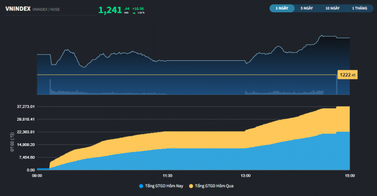The image size is (377, 196).
Task: Click the blue legend dot for Hôm Nay
Action: click(141, 186)
